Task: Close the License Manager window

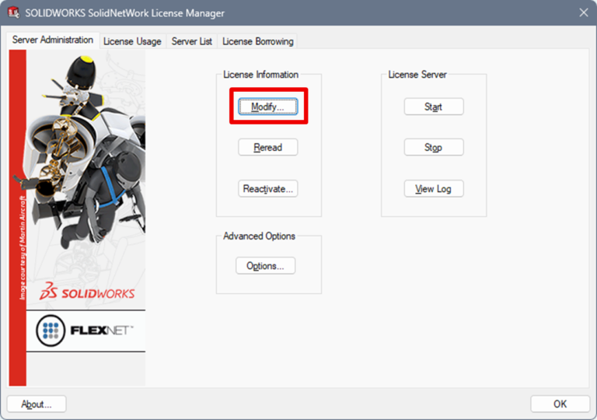Action: (x=584, y=12)
